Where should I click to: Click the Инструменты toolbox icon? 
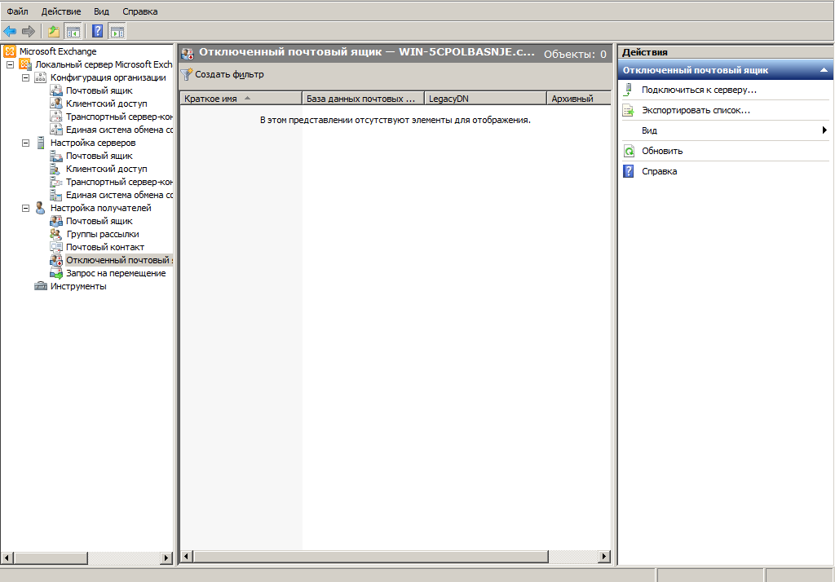tap(41, 286)
